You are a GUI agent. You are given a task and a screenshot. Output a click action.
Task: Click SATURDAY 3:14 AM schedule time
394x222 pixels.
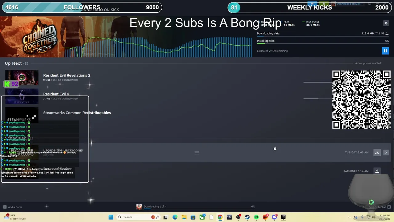point(356,171)
